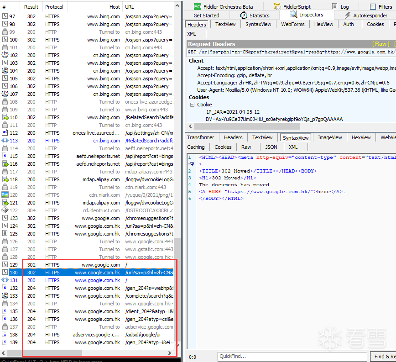
Task: Open the Fiddler Orchestra Beta tab
Action: click(x=224, y=7)
